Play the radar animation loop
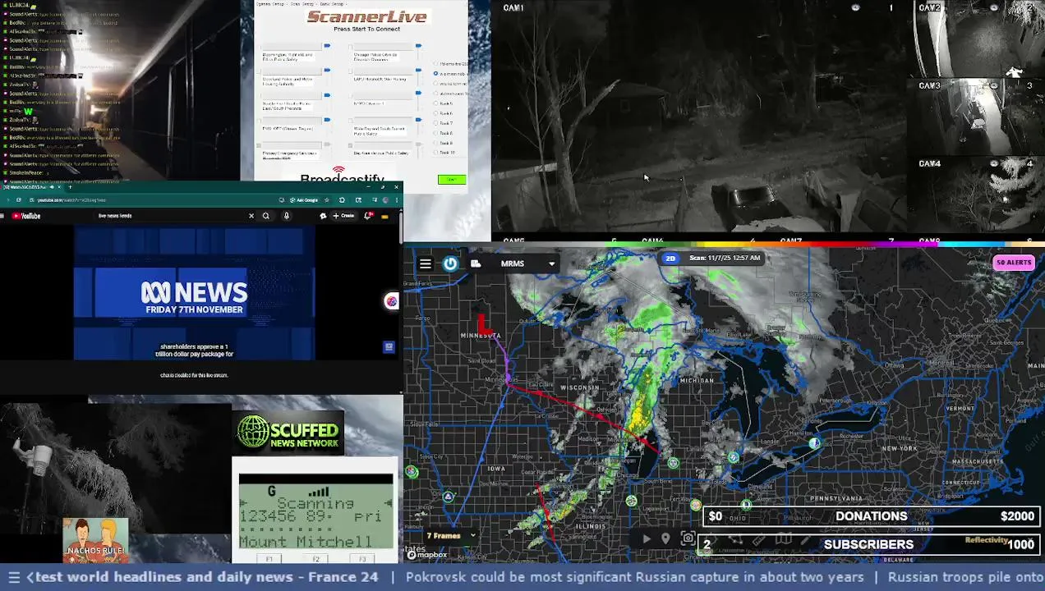 pyautogui.click(x=647, y=538)
